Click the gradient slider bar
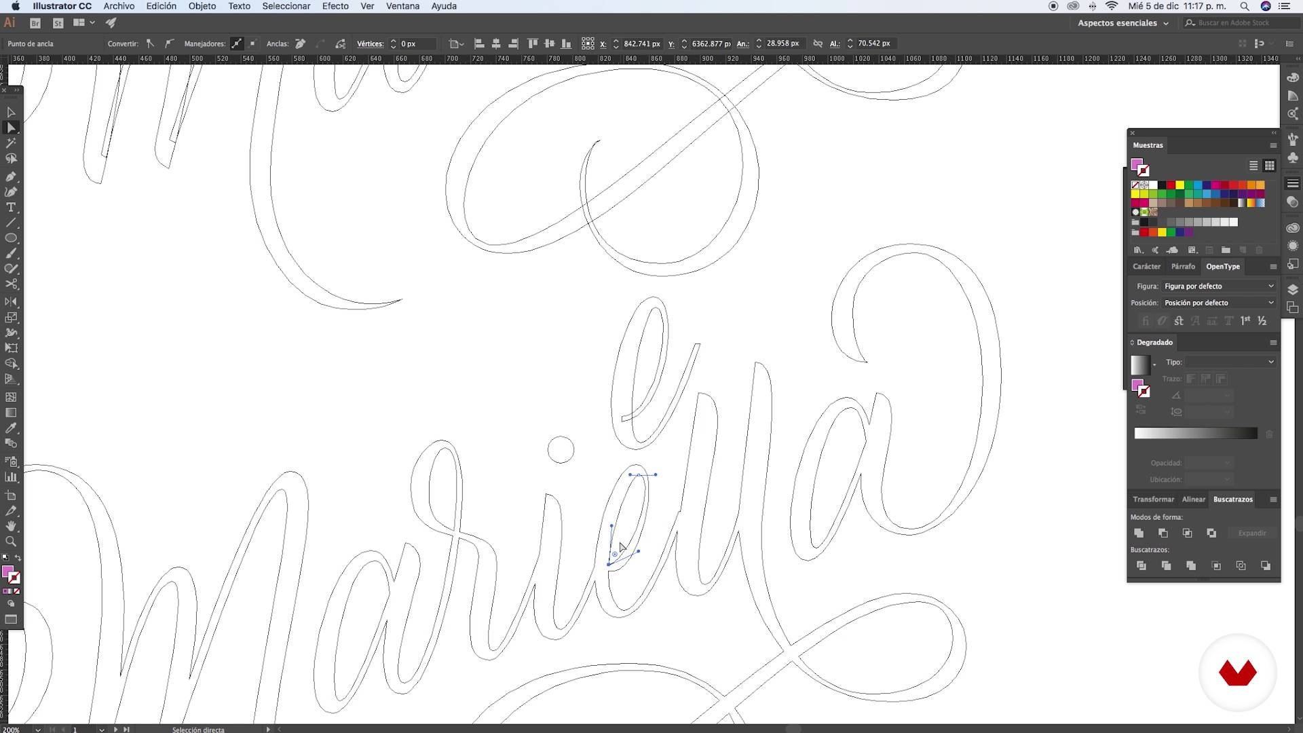Image resolution: width=1303 pixels, height=733 pixels. click(x=1196, y=434)
